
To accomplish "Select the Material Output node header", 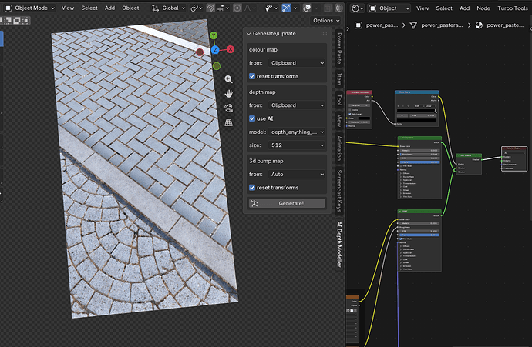I will pyautogui.click(x=514, y=148).
